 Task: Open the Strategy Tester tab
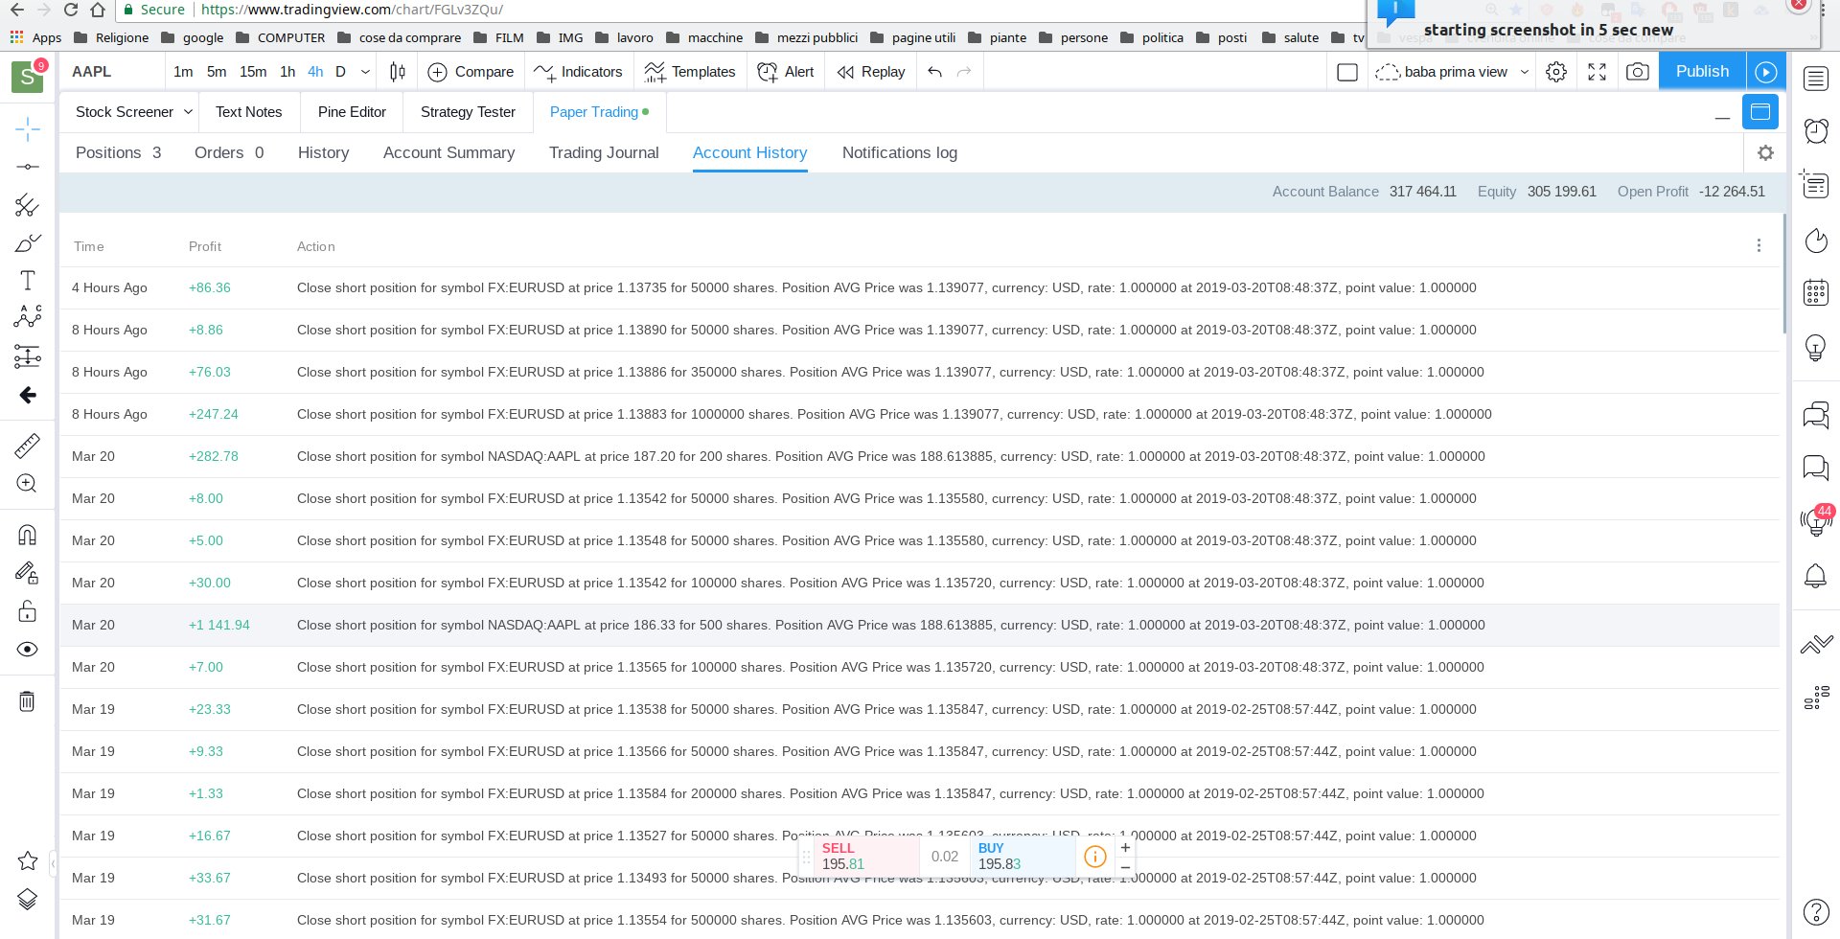tap(468, 112)
